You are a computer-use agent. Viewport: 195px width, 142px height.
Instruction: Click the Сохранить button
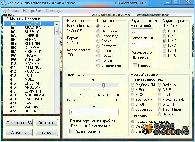point(19,133)
